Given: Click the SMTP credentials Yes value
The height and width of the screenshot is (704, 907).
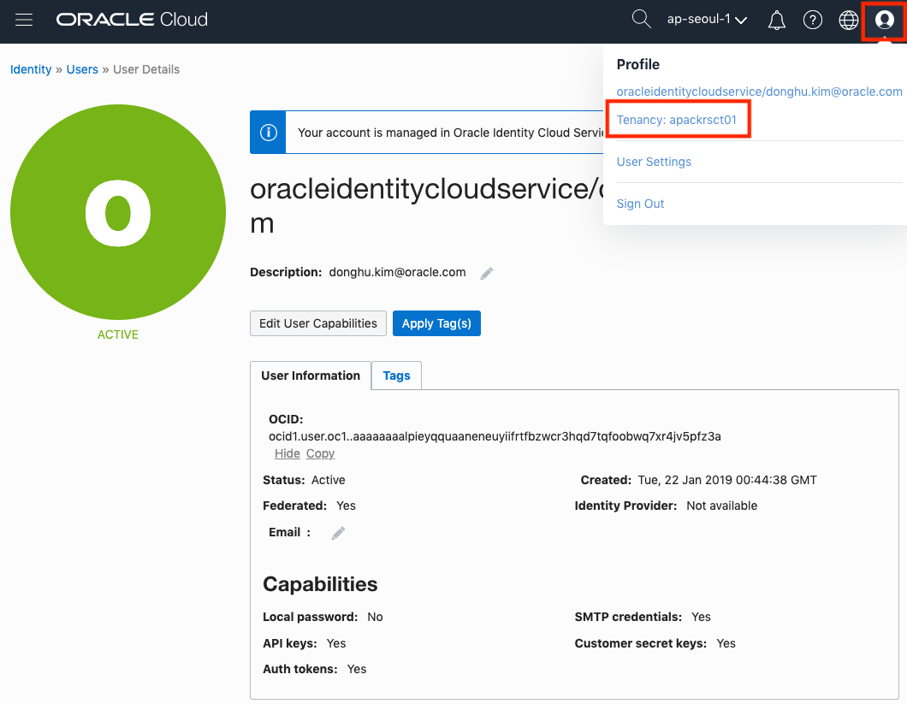Looking at the screenshot, I should [x=701, y=617].
